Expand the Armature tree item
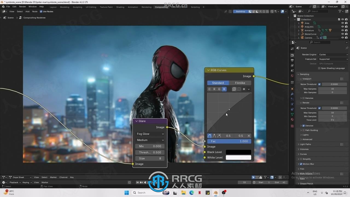Image resolution: width=350 pixels, height=197 pixels. coord(299,30)
